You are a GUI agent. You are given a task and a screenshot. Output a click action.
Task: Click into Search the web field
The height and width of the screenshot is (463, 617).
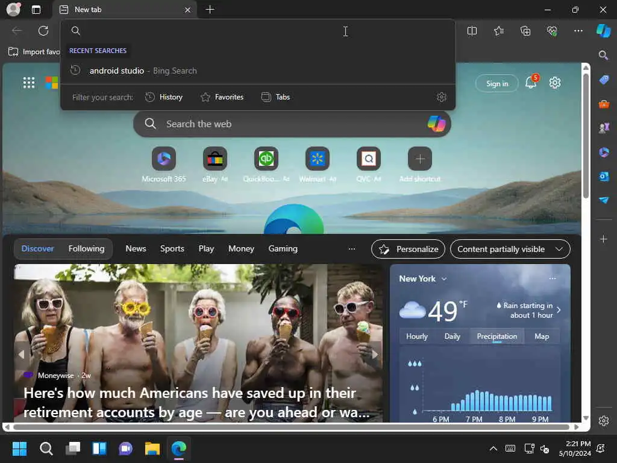point(292,124)
